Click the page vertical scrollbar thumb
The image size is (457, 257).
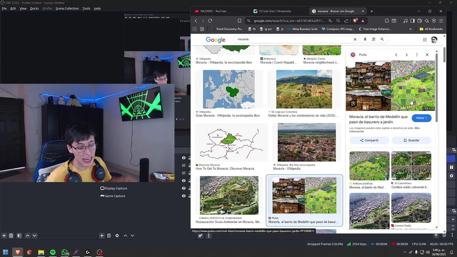[445, 54]
